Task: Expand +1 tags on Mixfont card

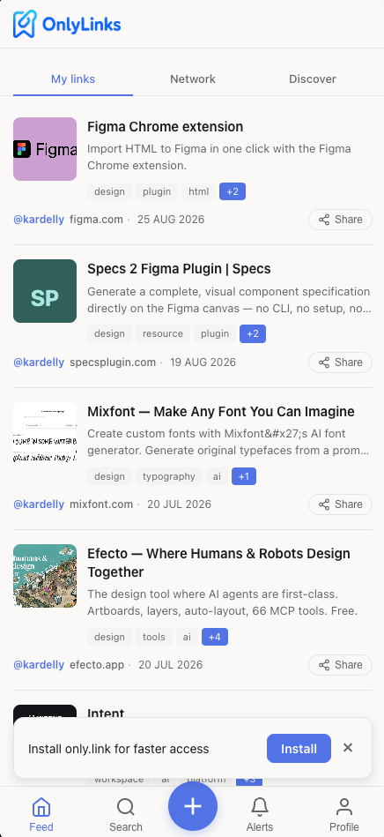Action: point(244,476)
